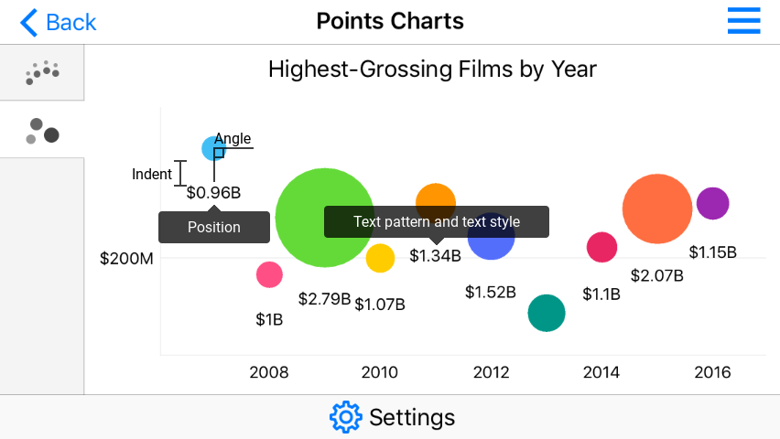This screenshot has width=780, height=439.
Task: Tap the large orange-red $2.07B bubble
Action: click(x=656, y=209)
